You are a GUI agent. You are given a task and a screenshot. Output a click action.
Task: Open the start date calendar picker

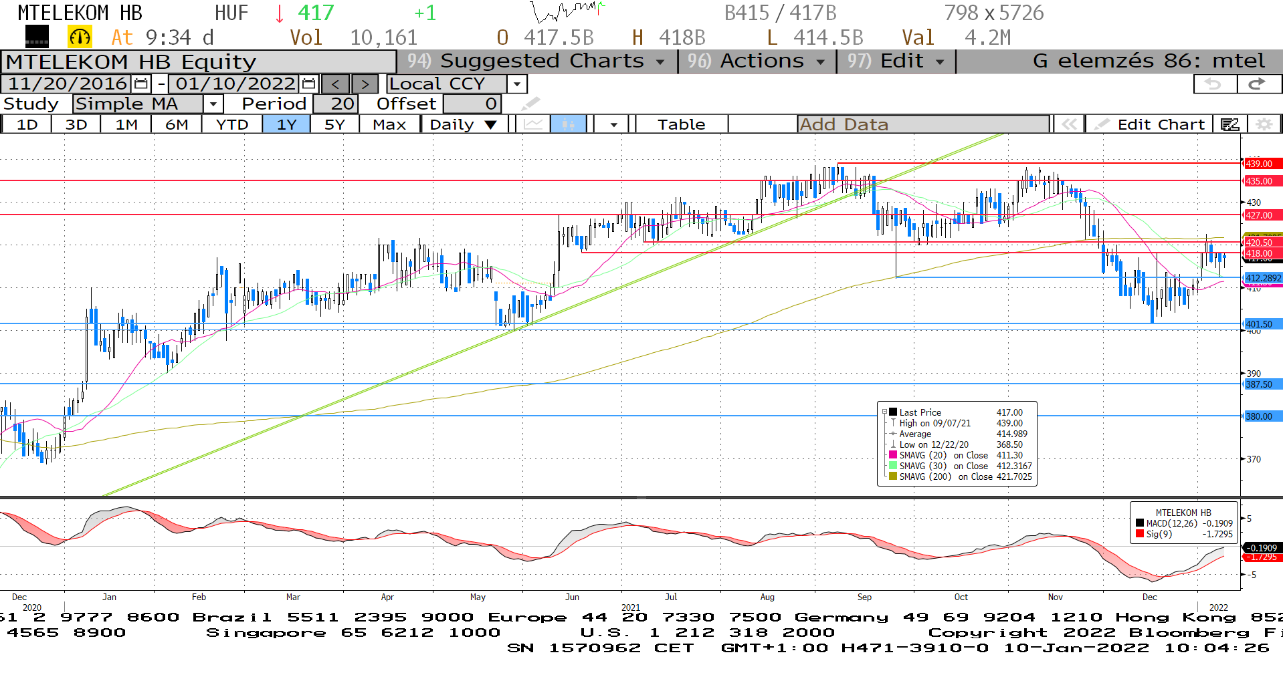pyautogui.click(x=141, y=84)
